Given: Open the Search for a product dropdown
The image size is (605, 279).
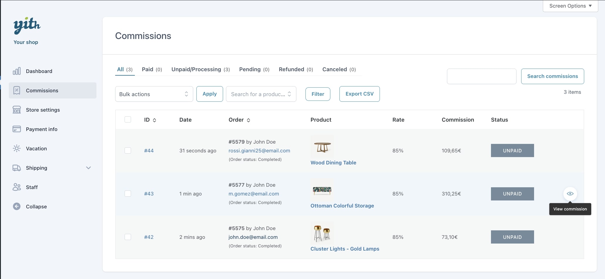Looking at the screenshot, I should (x=261, y=94).
